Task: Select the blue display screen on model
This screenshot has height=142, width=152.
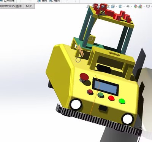Action: 106,86
